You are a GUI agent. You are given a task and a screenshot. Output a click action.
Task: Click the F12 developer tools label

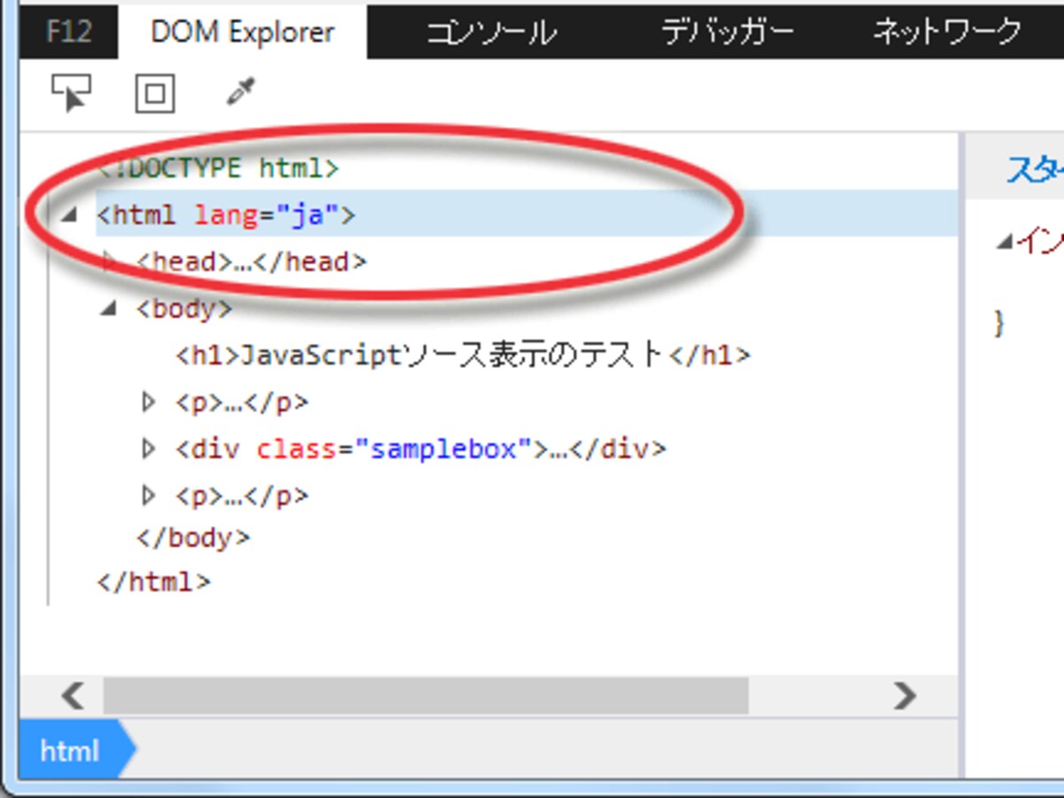tap(69, 32)
